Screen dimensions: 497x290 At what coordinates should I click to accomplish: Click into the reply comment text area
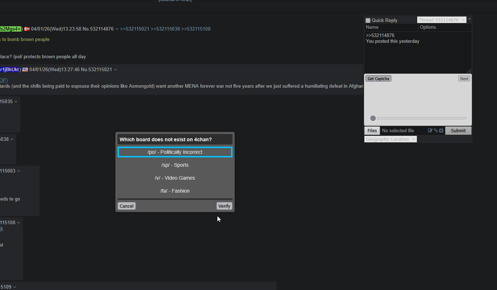point(418,52)
